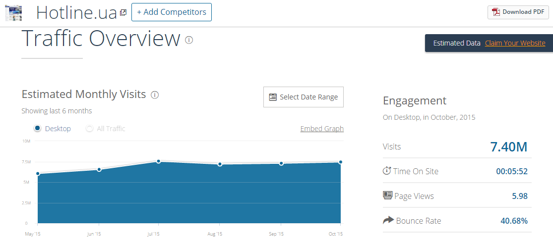Select the All Traffic radio button
This screenshot has width=553, height=243.
(89, 129)
